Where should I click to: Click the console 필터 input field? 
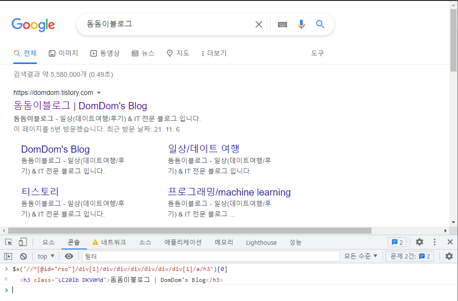[211, 256]
